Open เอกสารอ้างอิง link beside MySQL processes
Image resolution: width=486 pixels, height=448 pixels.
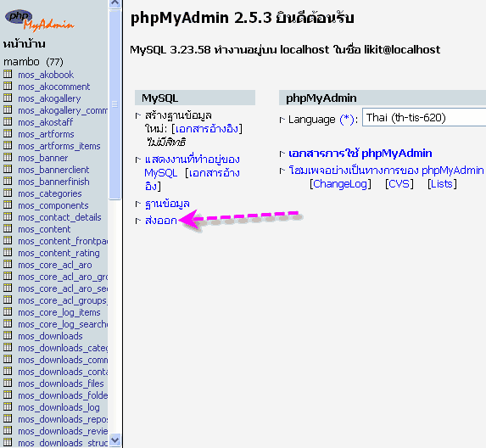tap(193, 179)
